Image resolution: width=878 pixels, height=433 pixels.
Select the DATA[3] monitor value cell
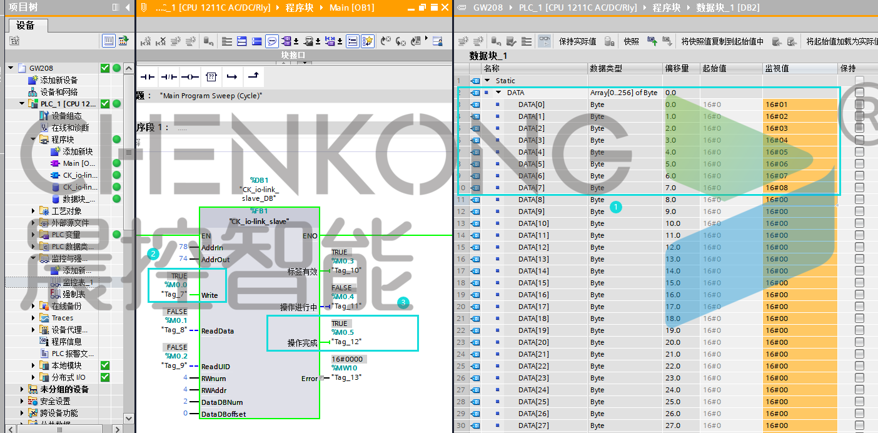click(800, 140)
